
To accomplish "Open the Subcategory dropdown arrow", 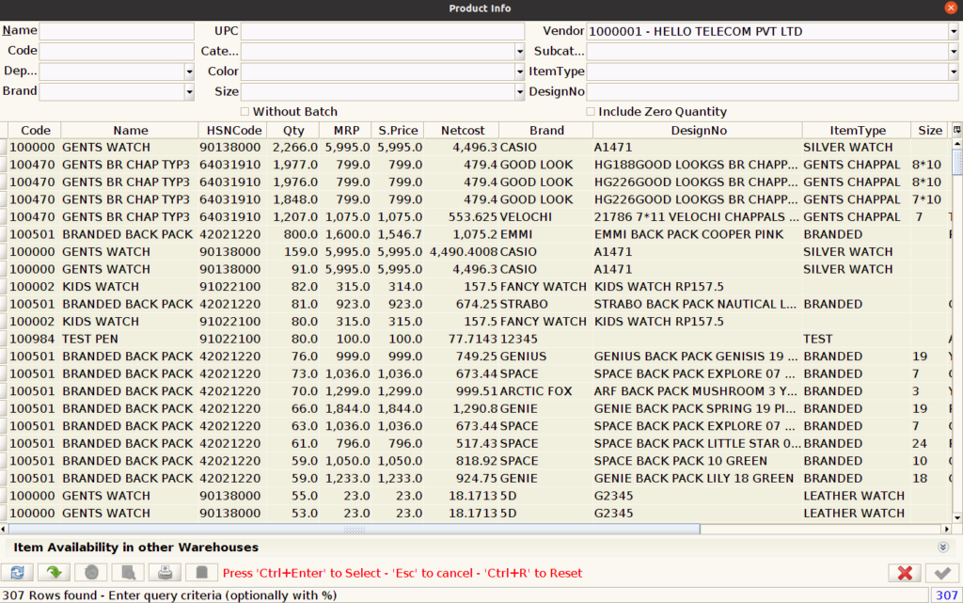I will (x=954, y=52).
